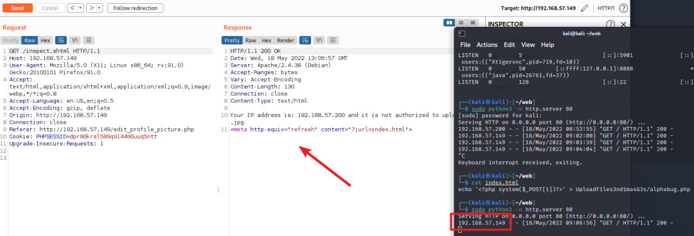Toggle non-printable \n characters in Request panel

click(x=75, y=40)
